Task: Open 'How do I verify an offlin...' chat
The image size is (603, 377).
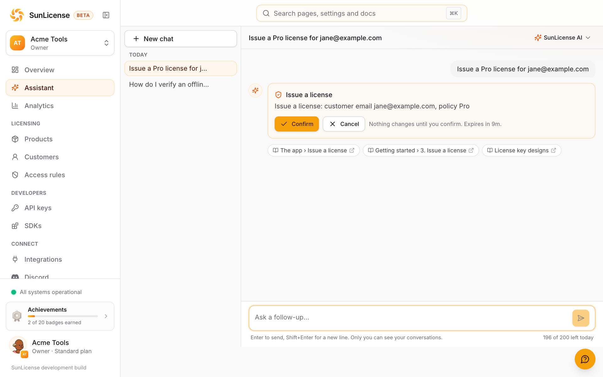Action: [x=181, y=84]
